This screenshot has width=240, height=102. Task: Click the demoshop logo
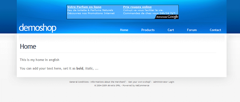(x=38, y=28)
